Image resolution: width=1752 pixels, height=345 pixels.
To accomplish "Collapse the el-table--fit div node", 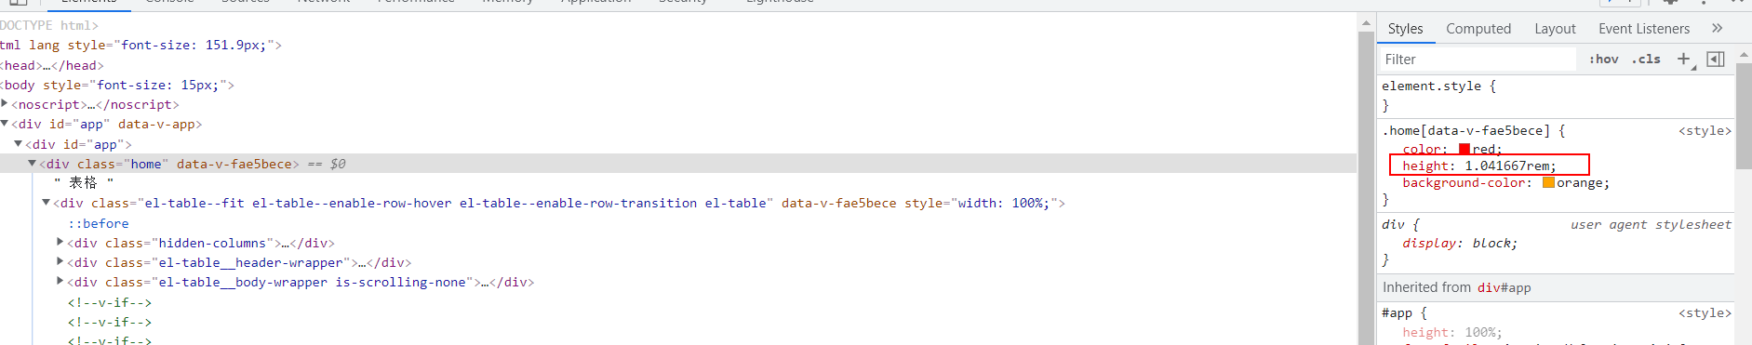I will (46, 202).
